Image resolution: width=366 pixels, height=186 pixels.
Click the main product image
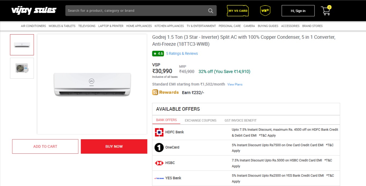click(x=92, y=84)
